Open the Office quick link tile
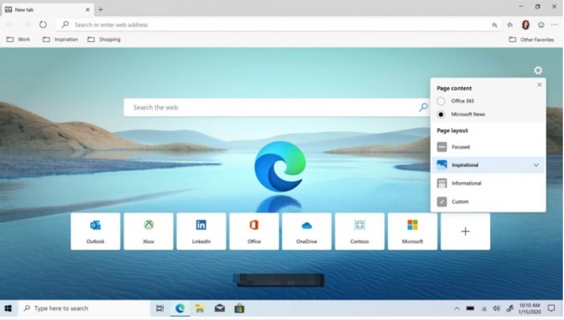The height and width of the screenshot is (320, 564). [254, 231]
